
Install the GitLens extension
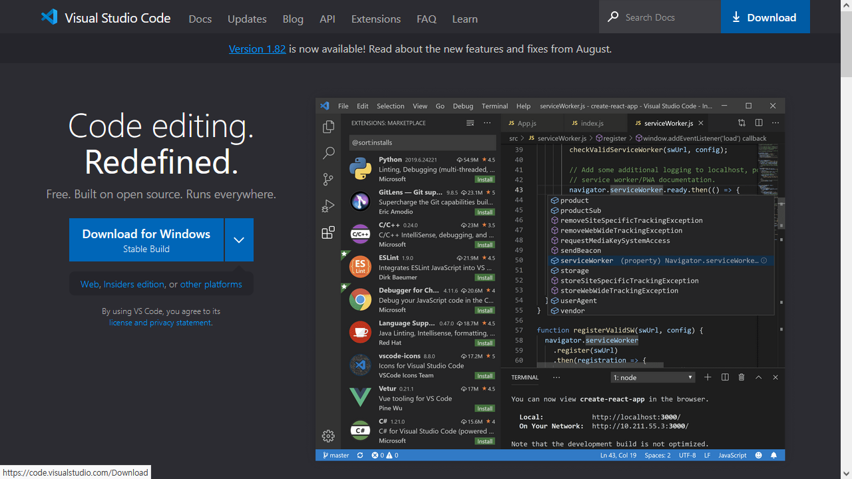(x=485, y=212)
